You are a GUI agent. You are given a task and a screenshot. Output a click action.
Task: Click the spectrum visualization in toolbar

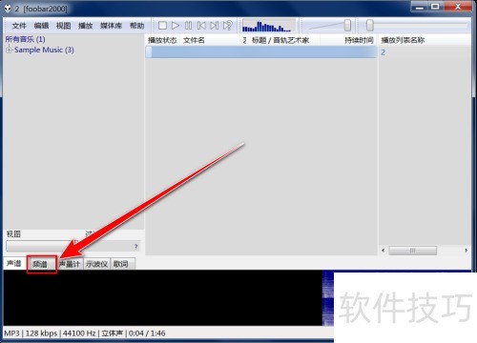click(269, 26)
